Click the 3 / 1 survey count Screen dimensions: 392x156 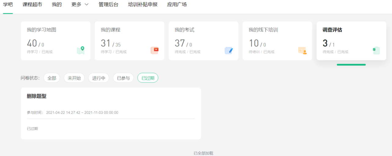pos(329,43)
